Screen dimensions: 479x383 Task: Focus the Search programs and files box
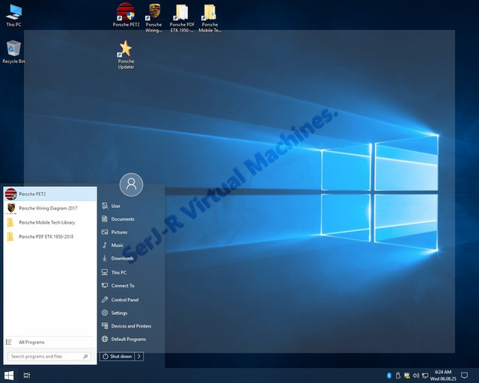49,356
